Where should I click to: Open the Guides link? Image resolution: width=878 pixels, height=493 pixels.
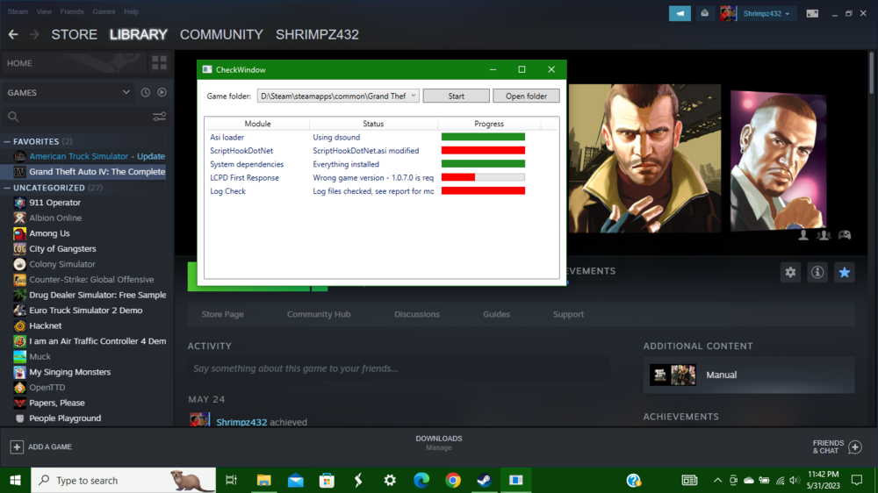(496, 314)
